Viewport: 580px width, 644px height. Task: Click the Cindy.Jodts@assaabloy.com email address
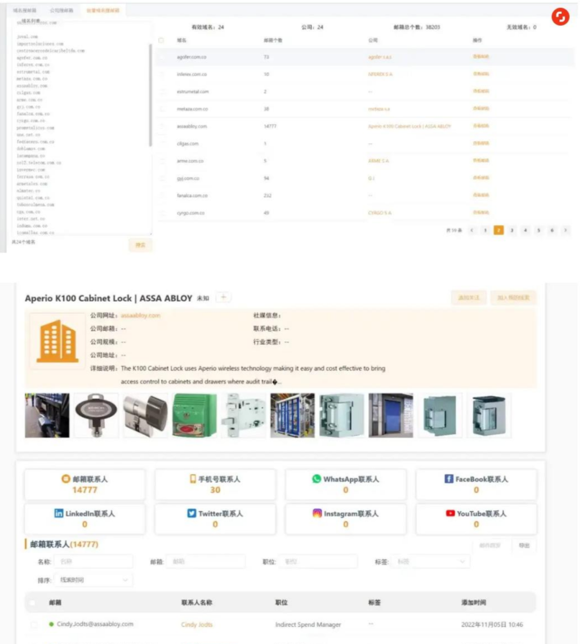[x=95, y=624]
